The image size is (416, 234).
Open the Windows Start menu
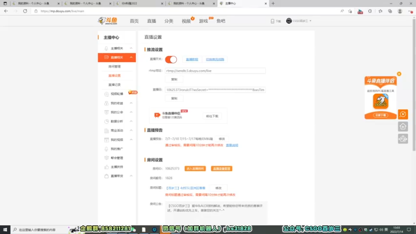5,229
